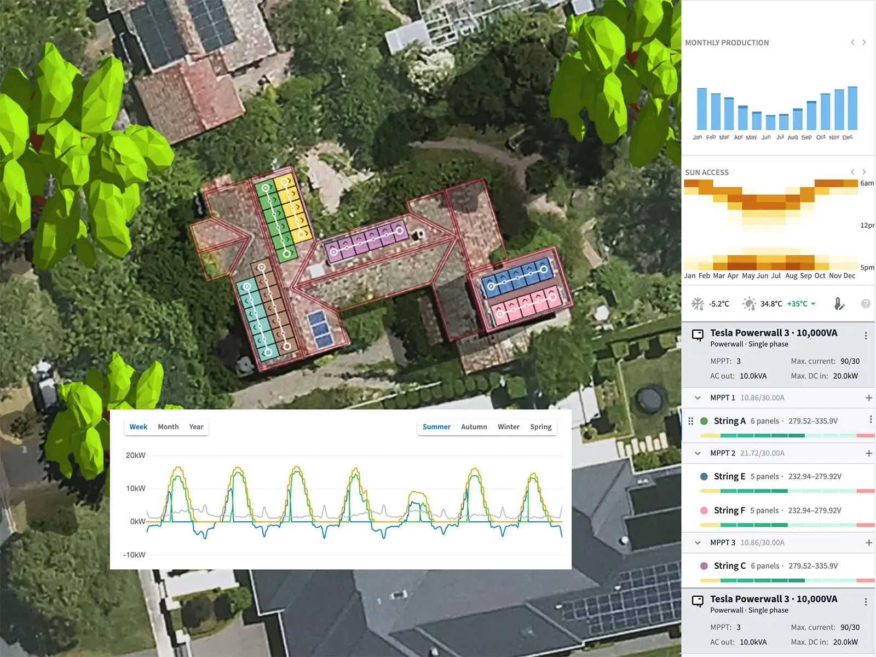This screenshot has width=876, height=657.
Task: Collapse the MPPT 2 section
Action: pos(698,453)
